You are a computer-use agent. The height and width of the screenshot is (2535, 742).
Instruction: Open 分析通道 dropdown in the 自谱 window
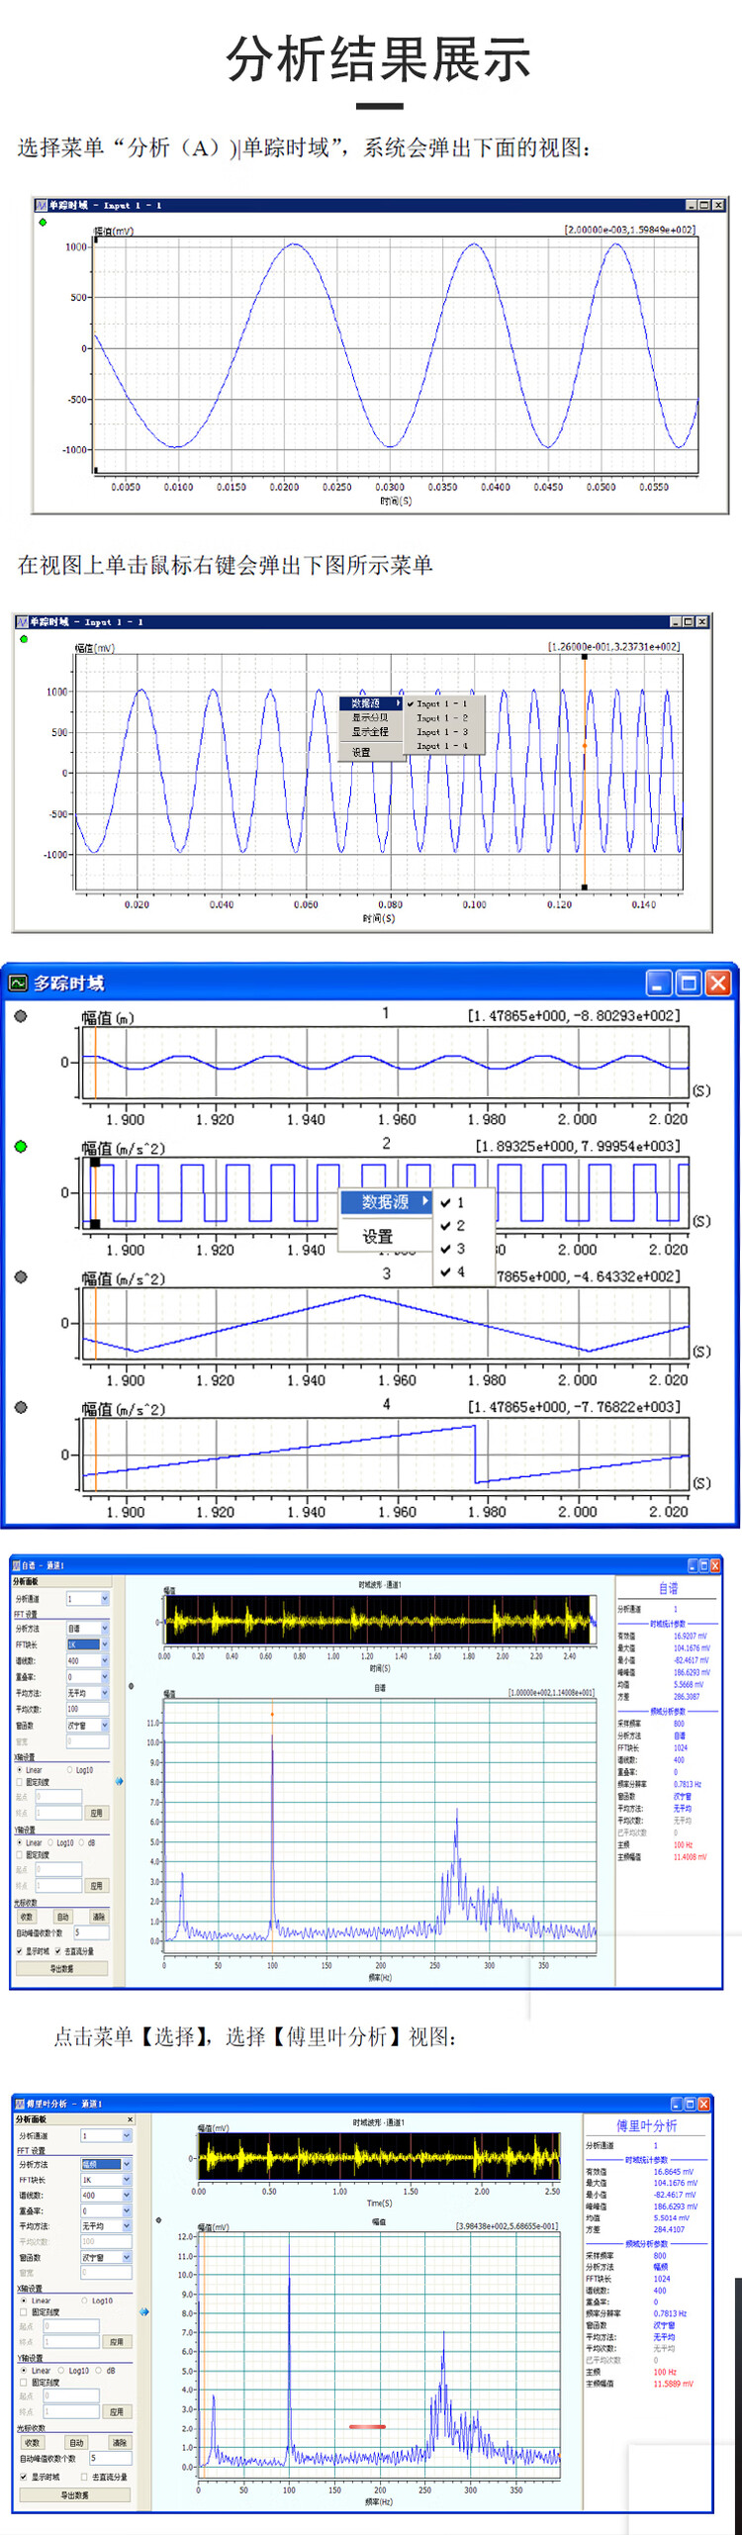coord(88,1599)
